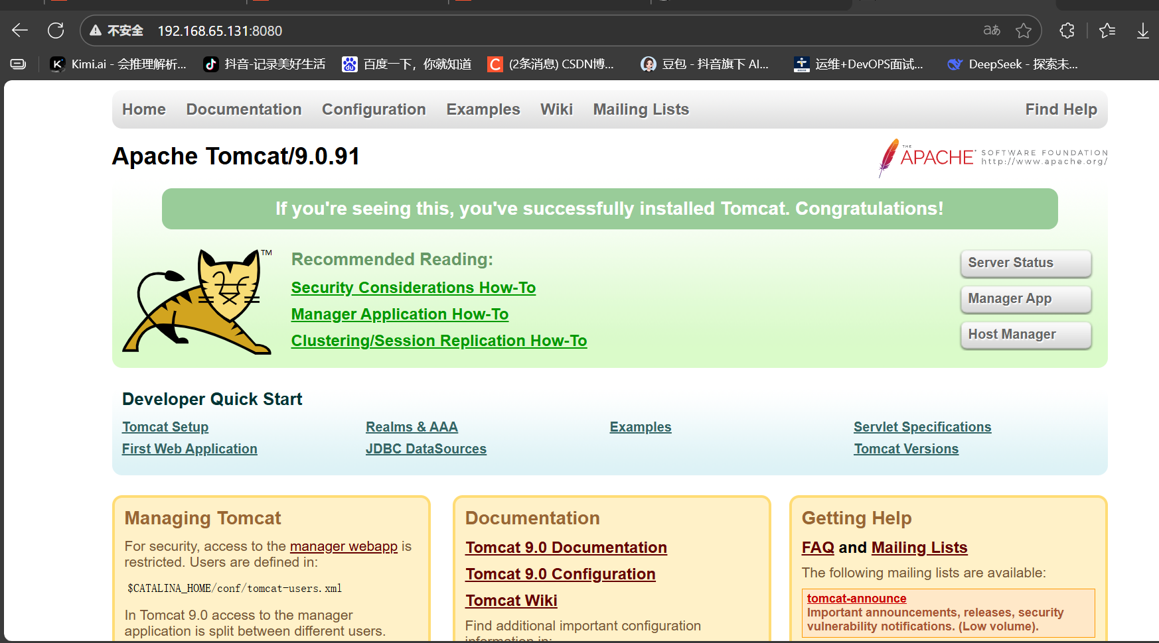Open the Tomcat Versions link
This screenshot has height=643, width=1159.
coord(906,449)
